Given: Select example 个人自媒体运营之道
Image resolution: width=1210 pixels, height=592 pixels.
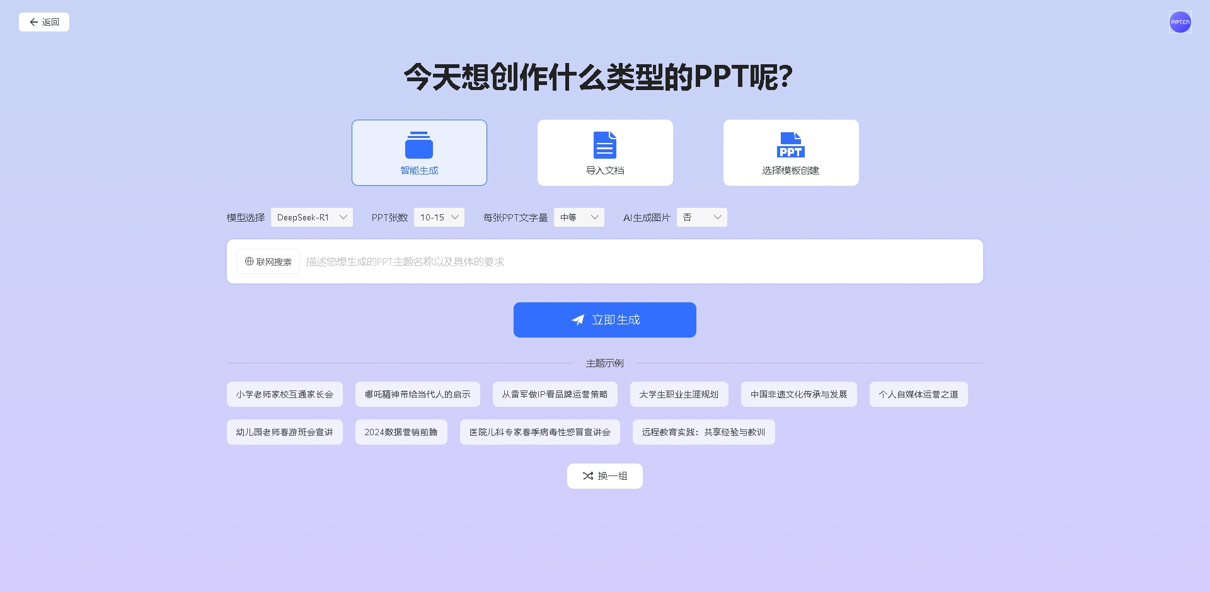Looking at the screenshot, I should 918,394.
